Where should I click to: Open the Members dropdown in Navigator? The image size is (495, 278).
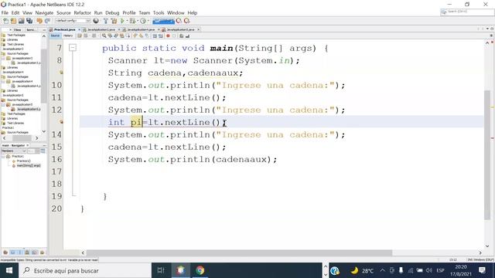click(14, 151)
